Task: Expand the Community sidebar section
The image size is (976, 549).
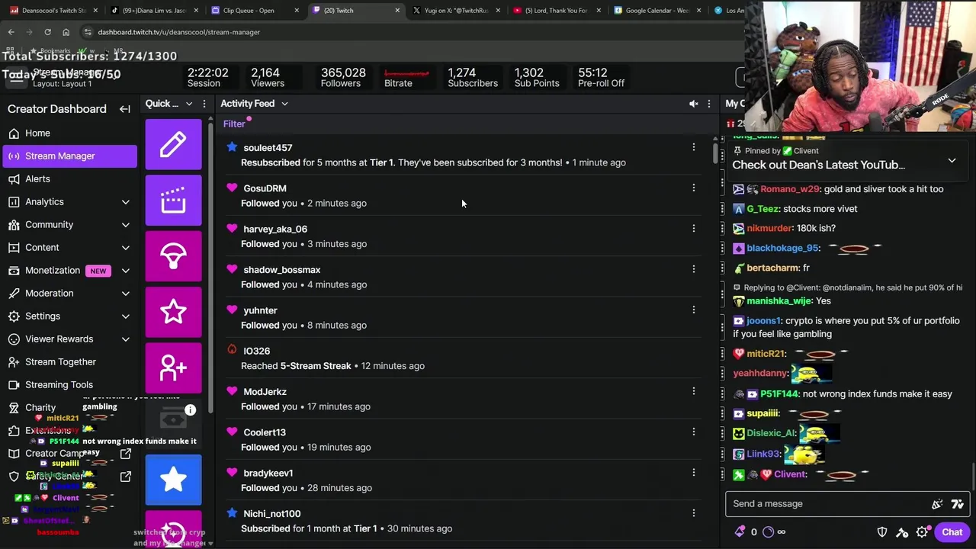Action: [126, 225]
